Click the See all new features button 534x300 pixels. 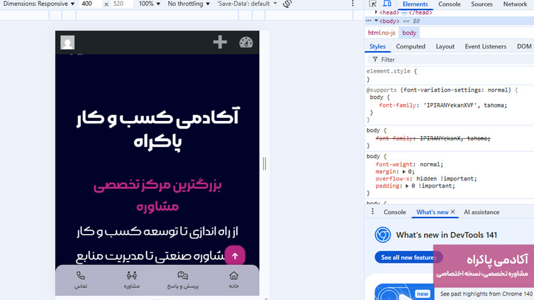click(x=409, y=258)
